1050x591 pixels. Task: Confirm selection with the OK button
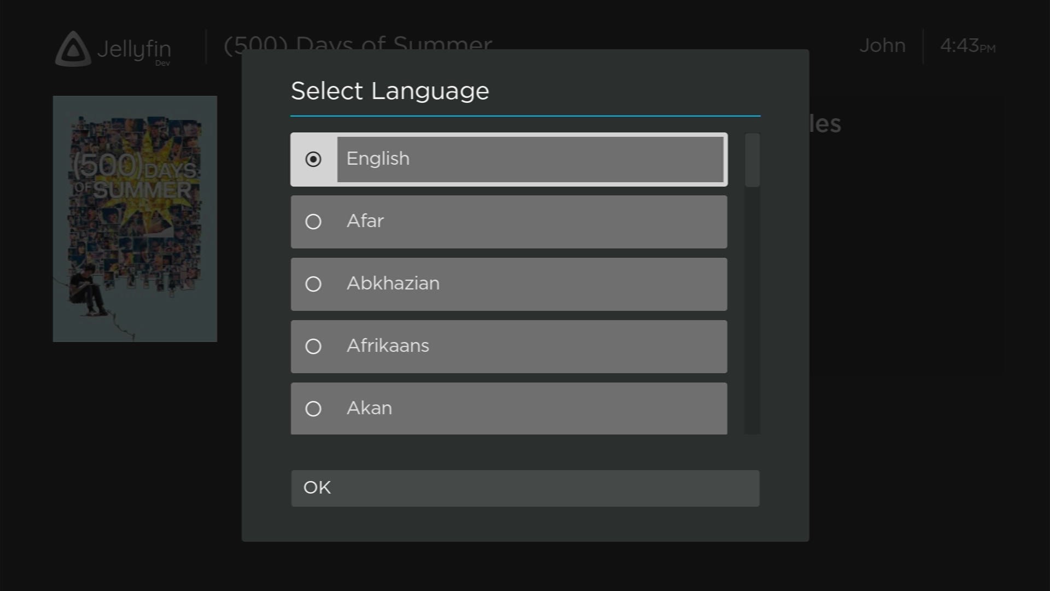(x=525, y=488)
